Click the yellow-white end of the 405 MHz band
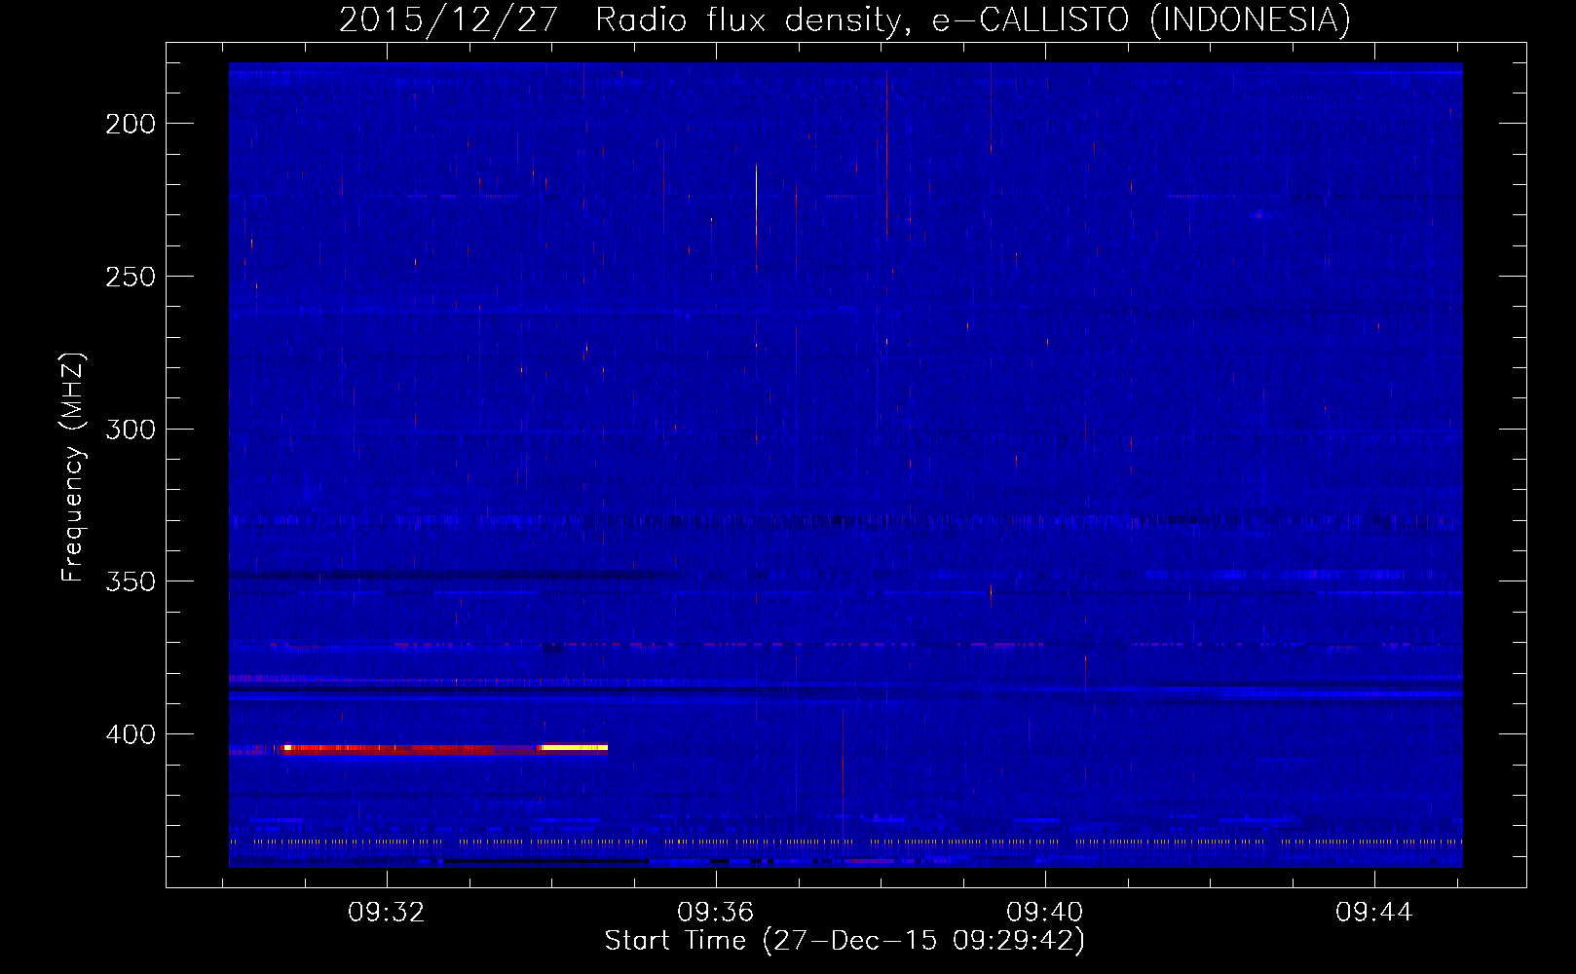This screenshot has height=974, width=1576. (x=575, y=747)
